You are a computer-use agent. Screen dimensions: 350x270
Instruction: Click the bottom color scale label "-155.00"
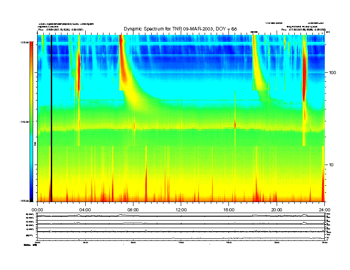(x=25, y=201)
